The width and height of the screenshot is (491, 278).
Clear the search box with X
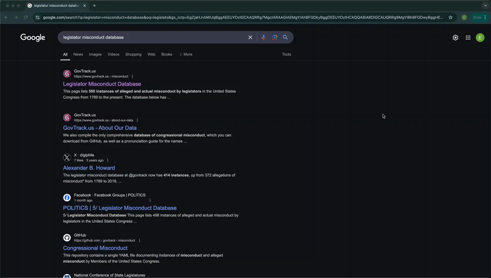coord(250,37)
